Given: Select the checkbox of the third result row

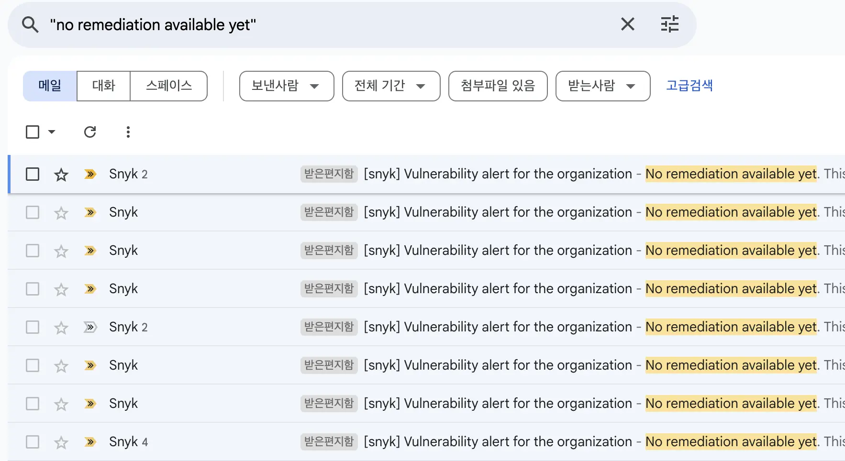Looking at the screenshot, I should [x=33, y=251].
